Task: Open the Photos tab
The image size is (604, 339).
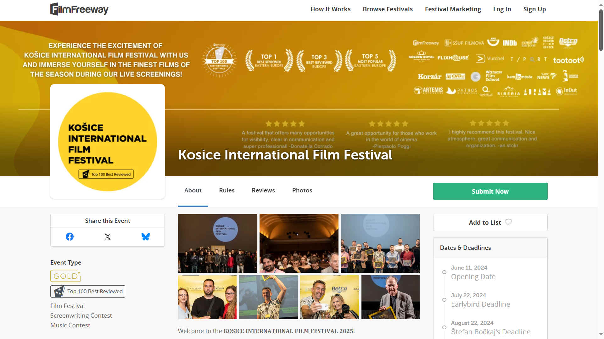Action: [302, 190]
